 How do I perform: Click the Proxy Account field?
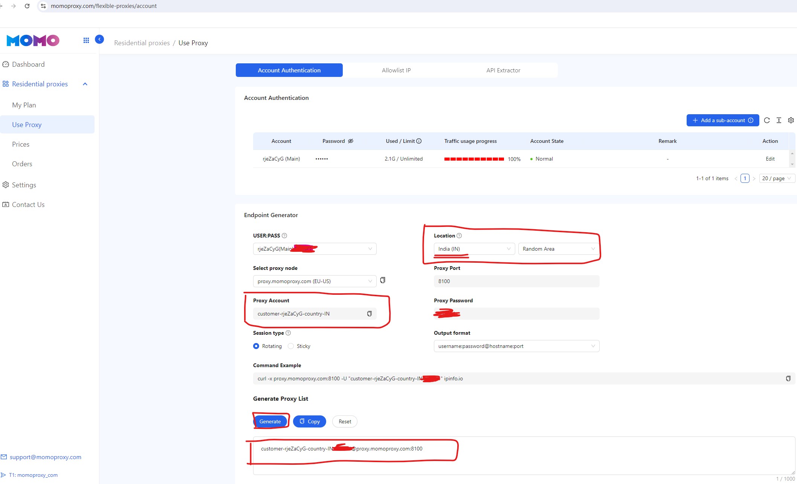coord(315,314)
